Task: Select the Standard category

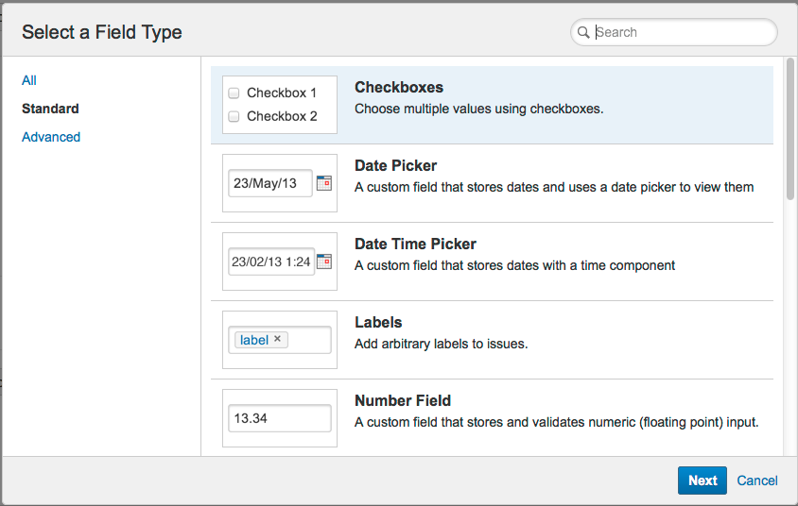Action: (x=50, y=109)
